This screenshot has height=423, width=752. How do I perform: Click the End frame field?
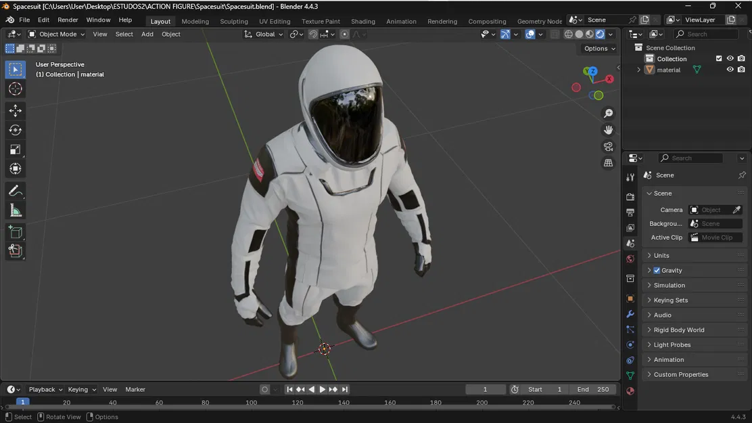click(593, 389)
